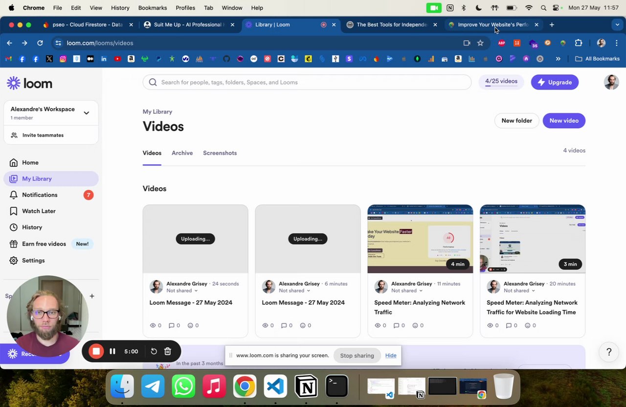Reload the page in Chrome
626x407 pixels.
click(x=40, y=43)
